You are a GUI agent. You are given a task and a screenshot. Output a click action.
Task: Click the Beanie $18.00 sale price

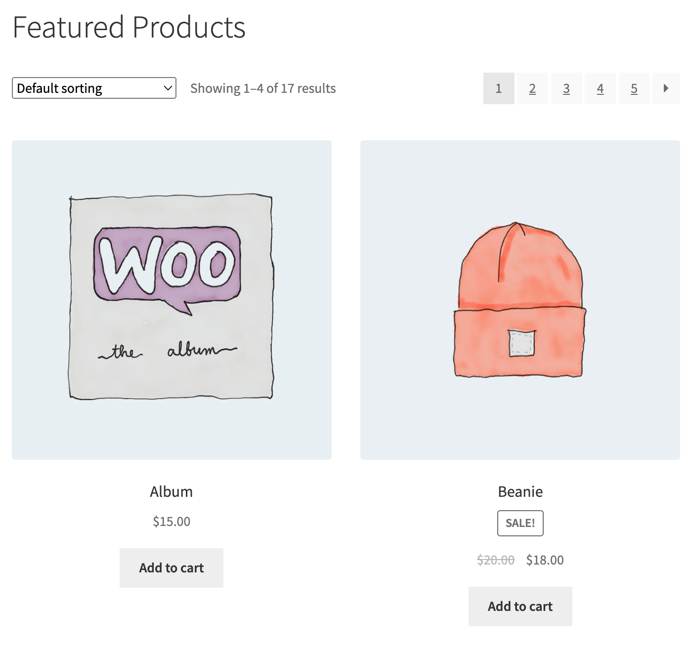click(545, 560)
